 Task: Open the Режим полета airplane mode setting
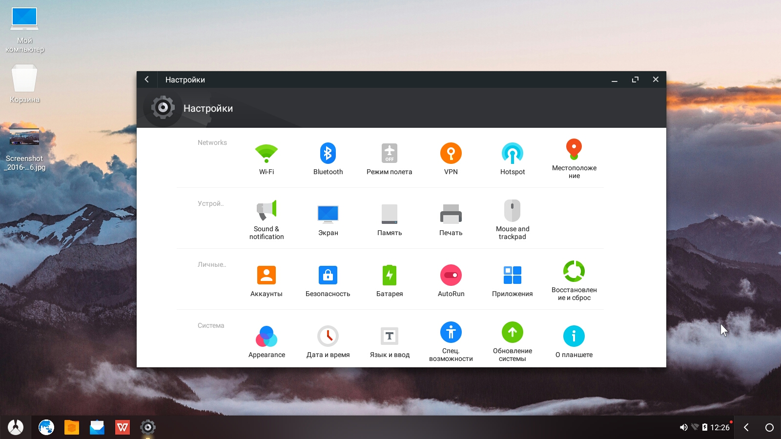390,159
